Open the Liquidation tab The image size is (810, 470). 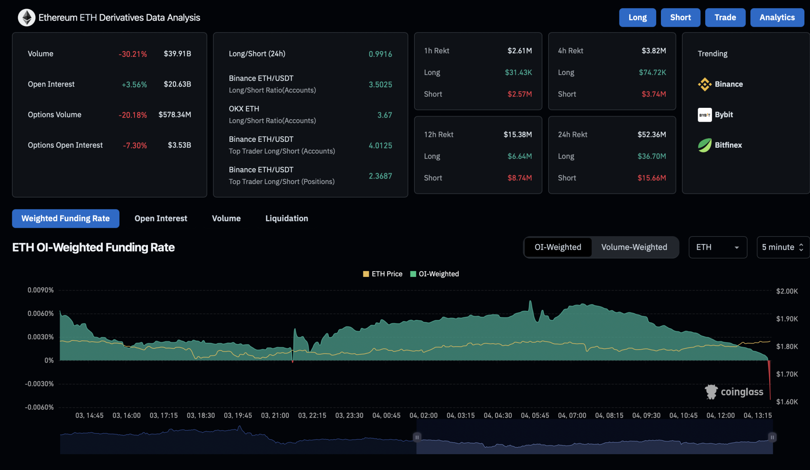coord(286,218)
